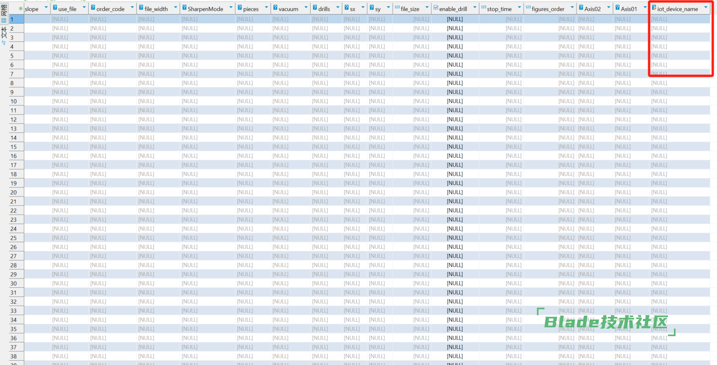
Task: Click the pieces column header to sort
Action: [x=251, y=9]
